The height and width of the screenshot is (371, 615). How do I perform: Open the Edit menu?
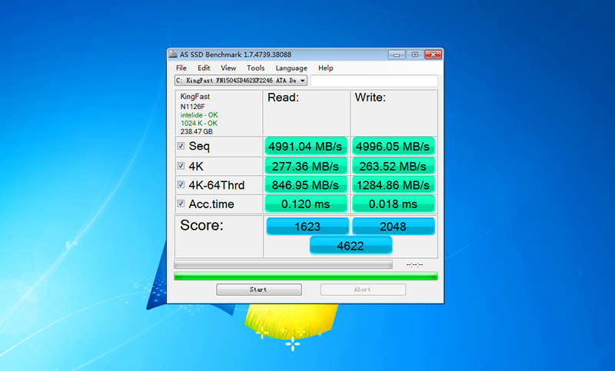point(204,68)
